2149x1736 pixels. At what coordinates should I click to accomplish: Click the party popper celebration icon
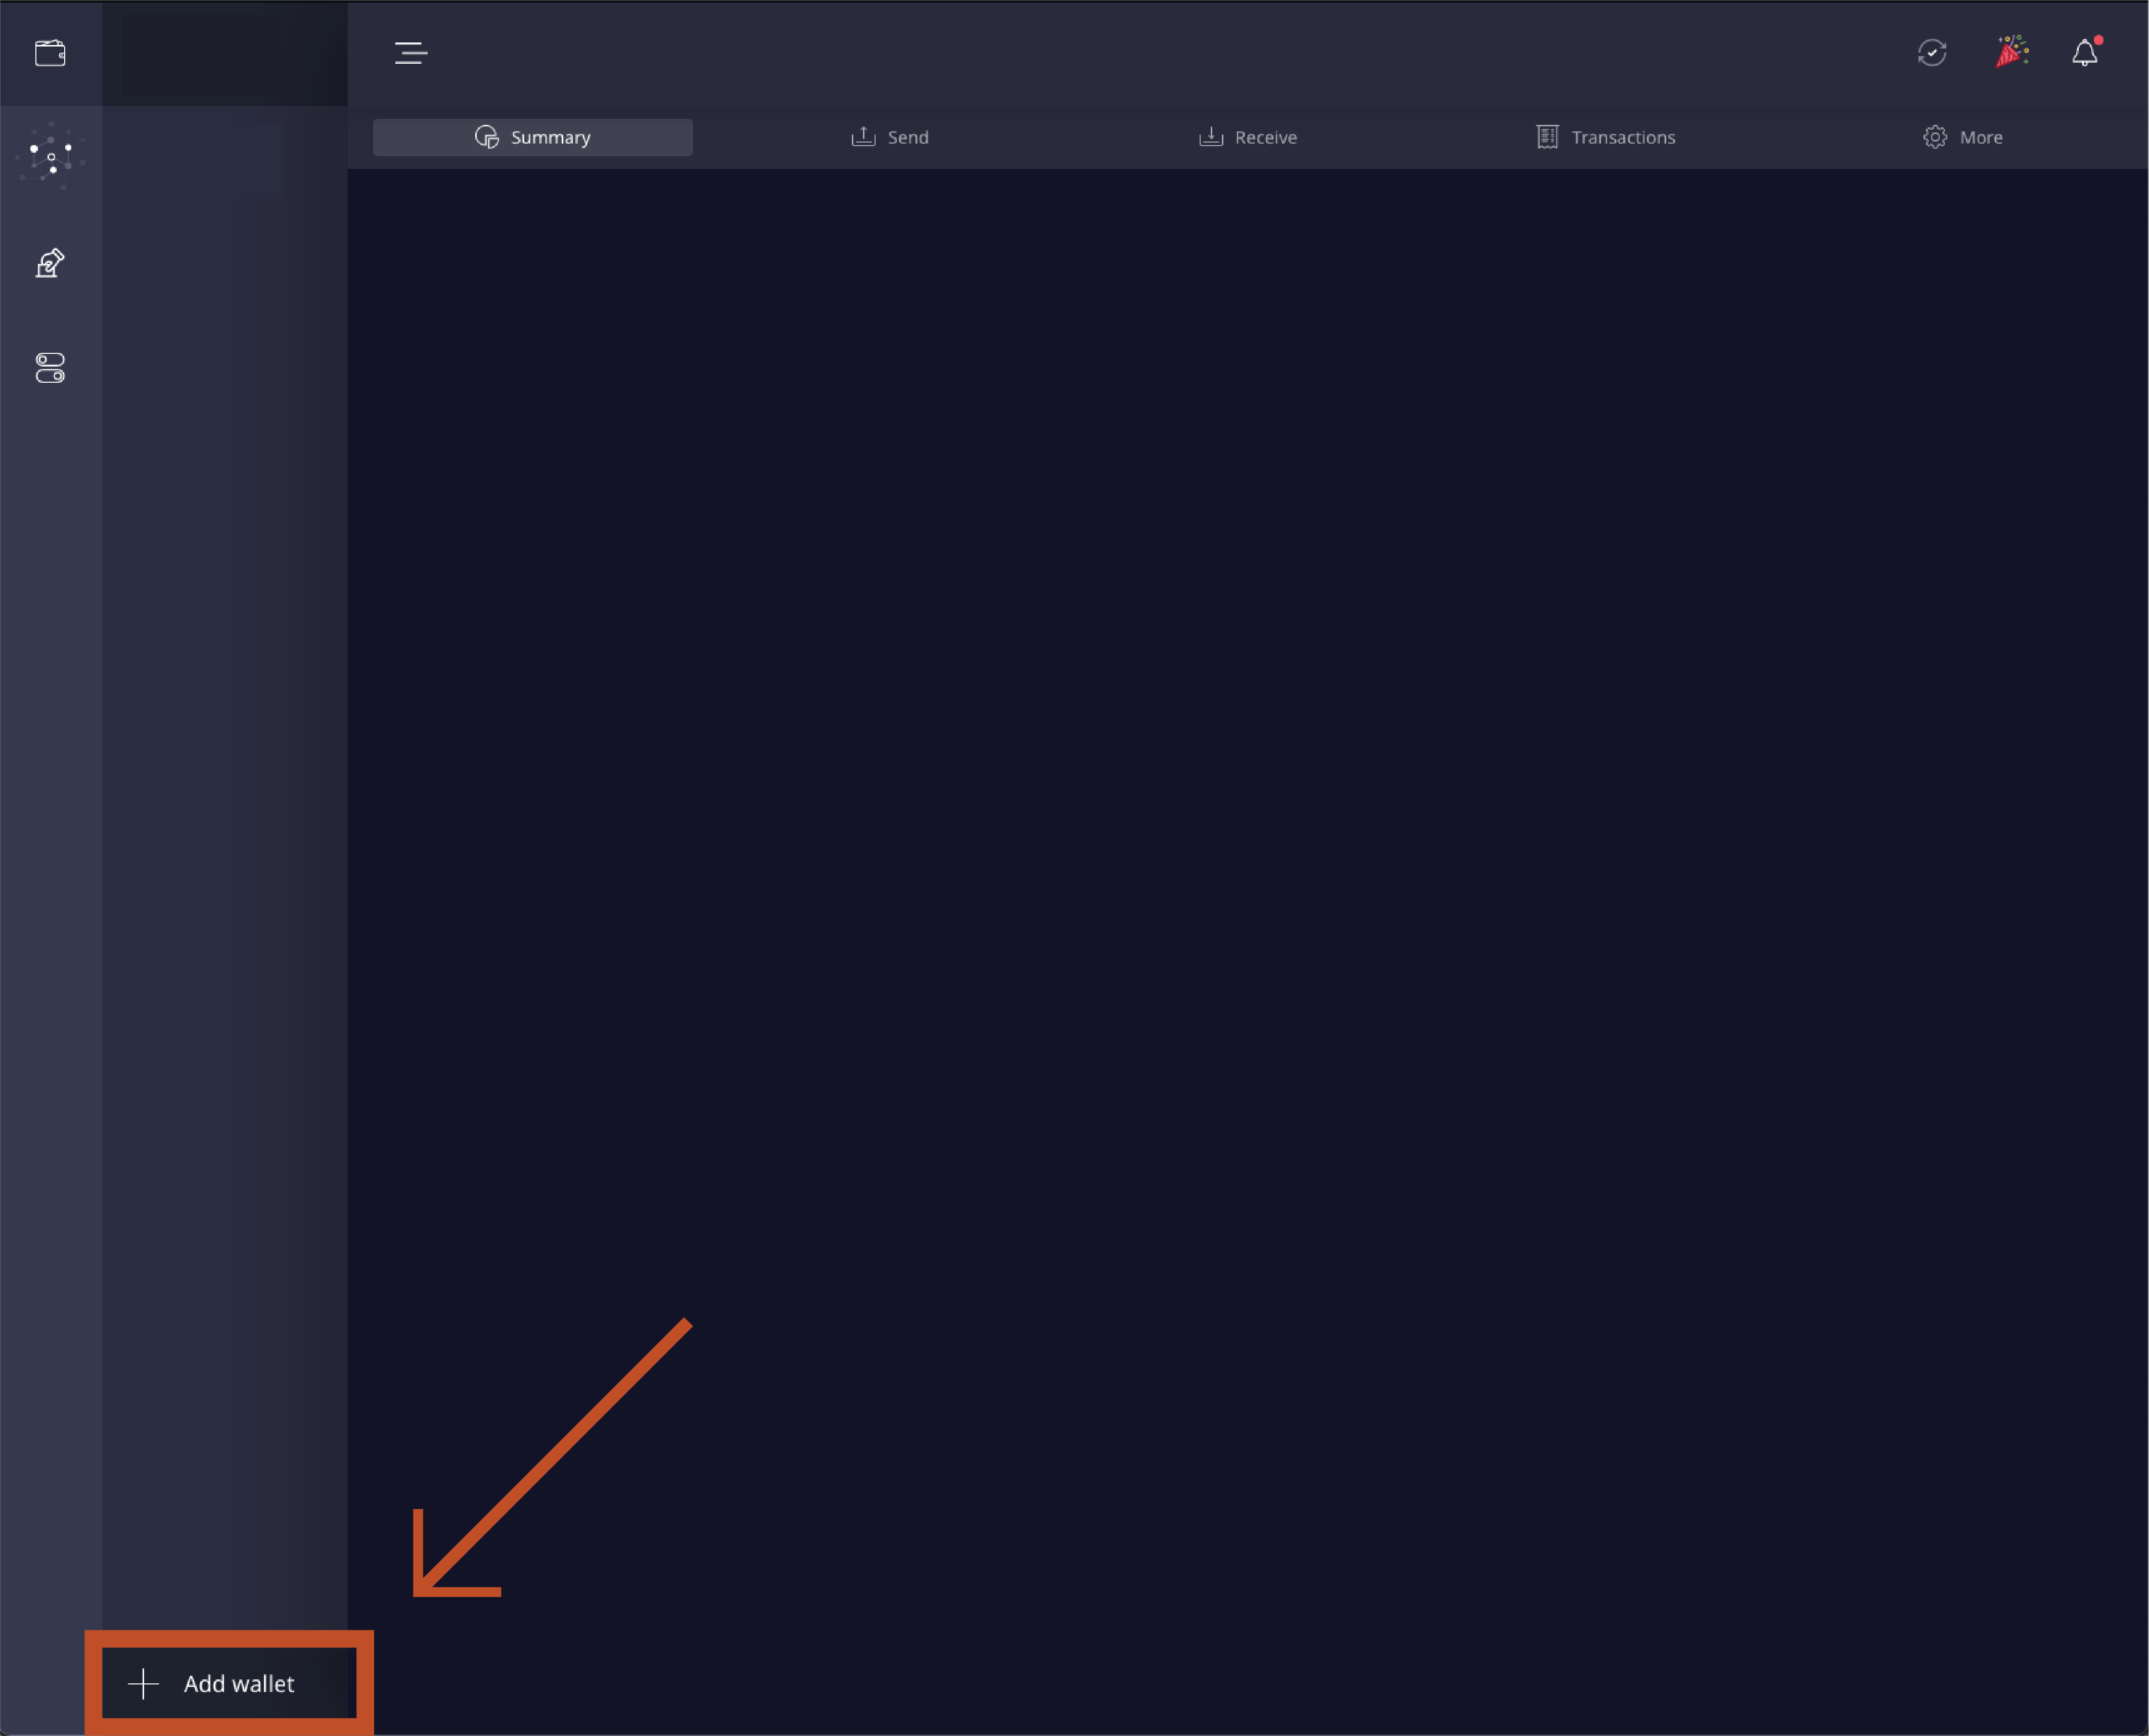coord(2011,52)
